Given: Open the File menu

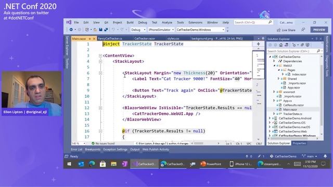Looking at the screenshot, I should coord(76,22).
